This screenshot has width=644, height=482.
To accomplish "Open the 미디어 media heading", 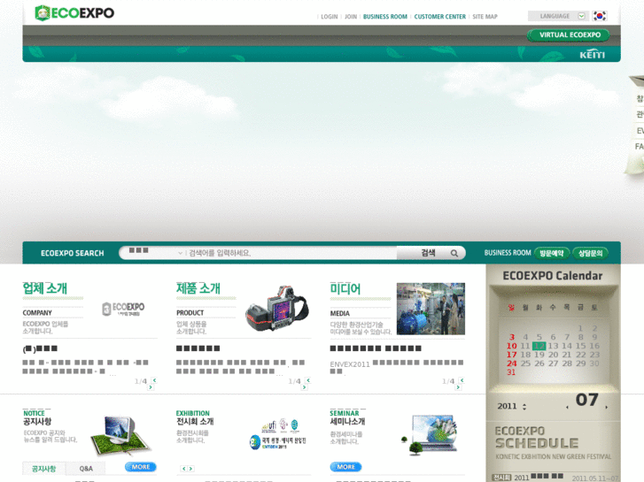I will [345, 289].
